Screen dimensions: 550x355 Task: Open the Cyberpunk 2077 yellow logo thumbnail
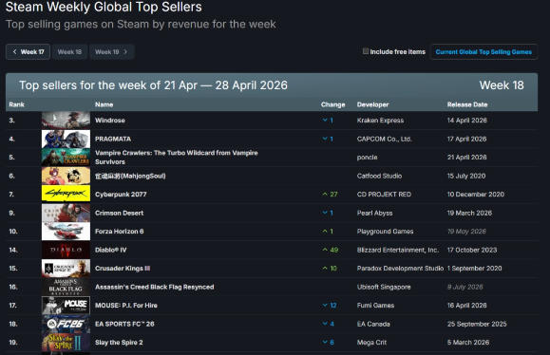click(x=66, y=194)
